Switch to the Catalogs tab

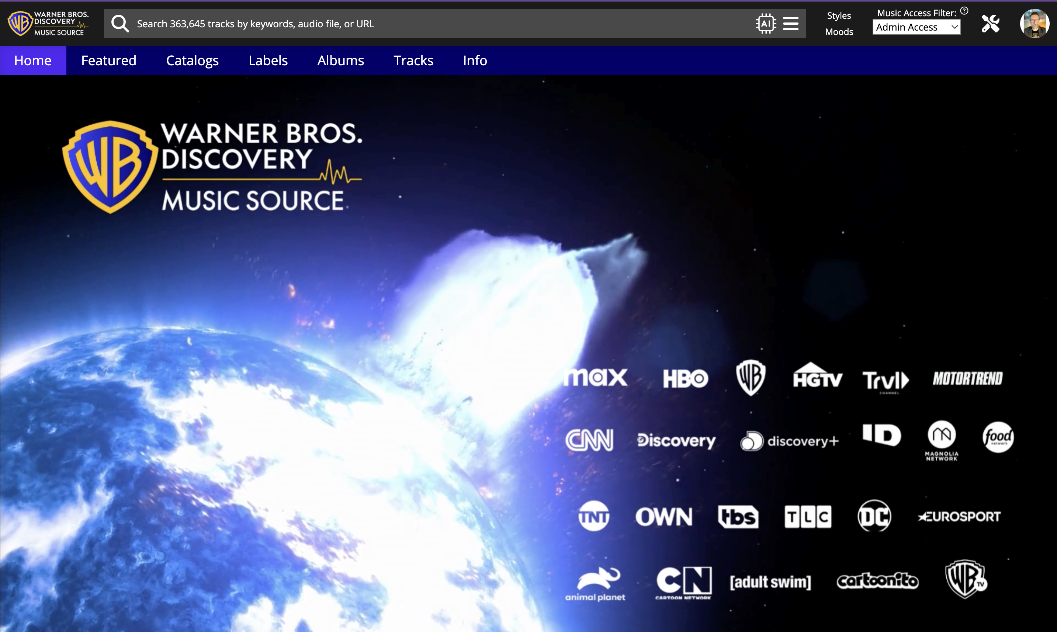[x=192, y=60]
